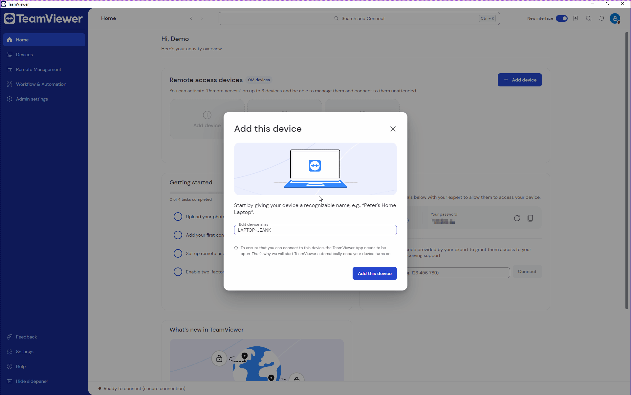631x395 pixels.
Task: Open the Devices sidebar item
Action: click(24, 55)
